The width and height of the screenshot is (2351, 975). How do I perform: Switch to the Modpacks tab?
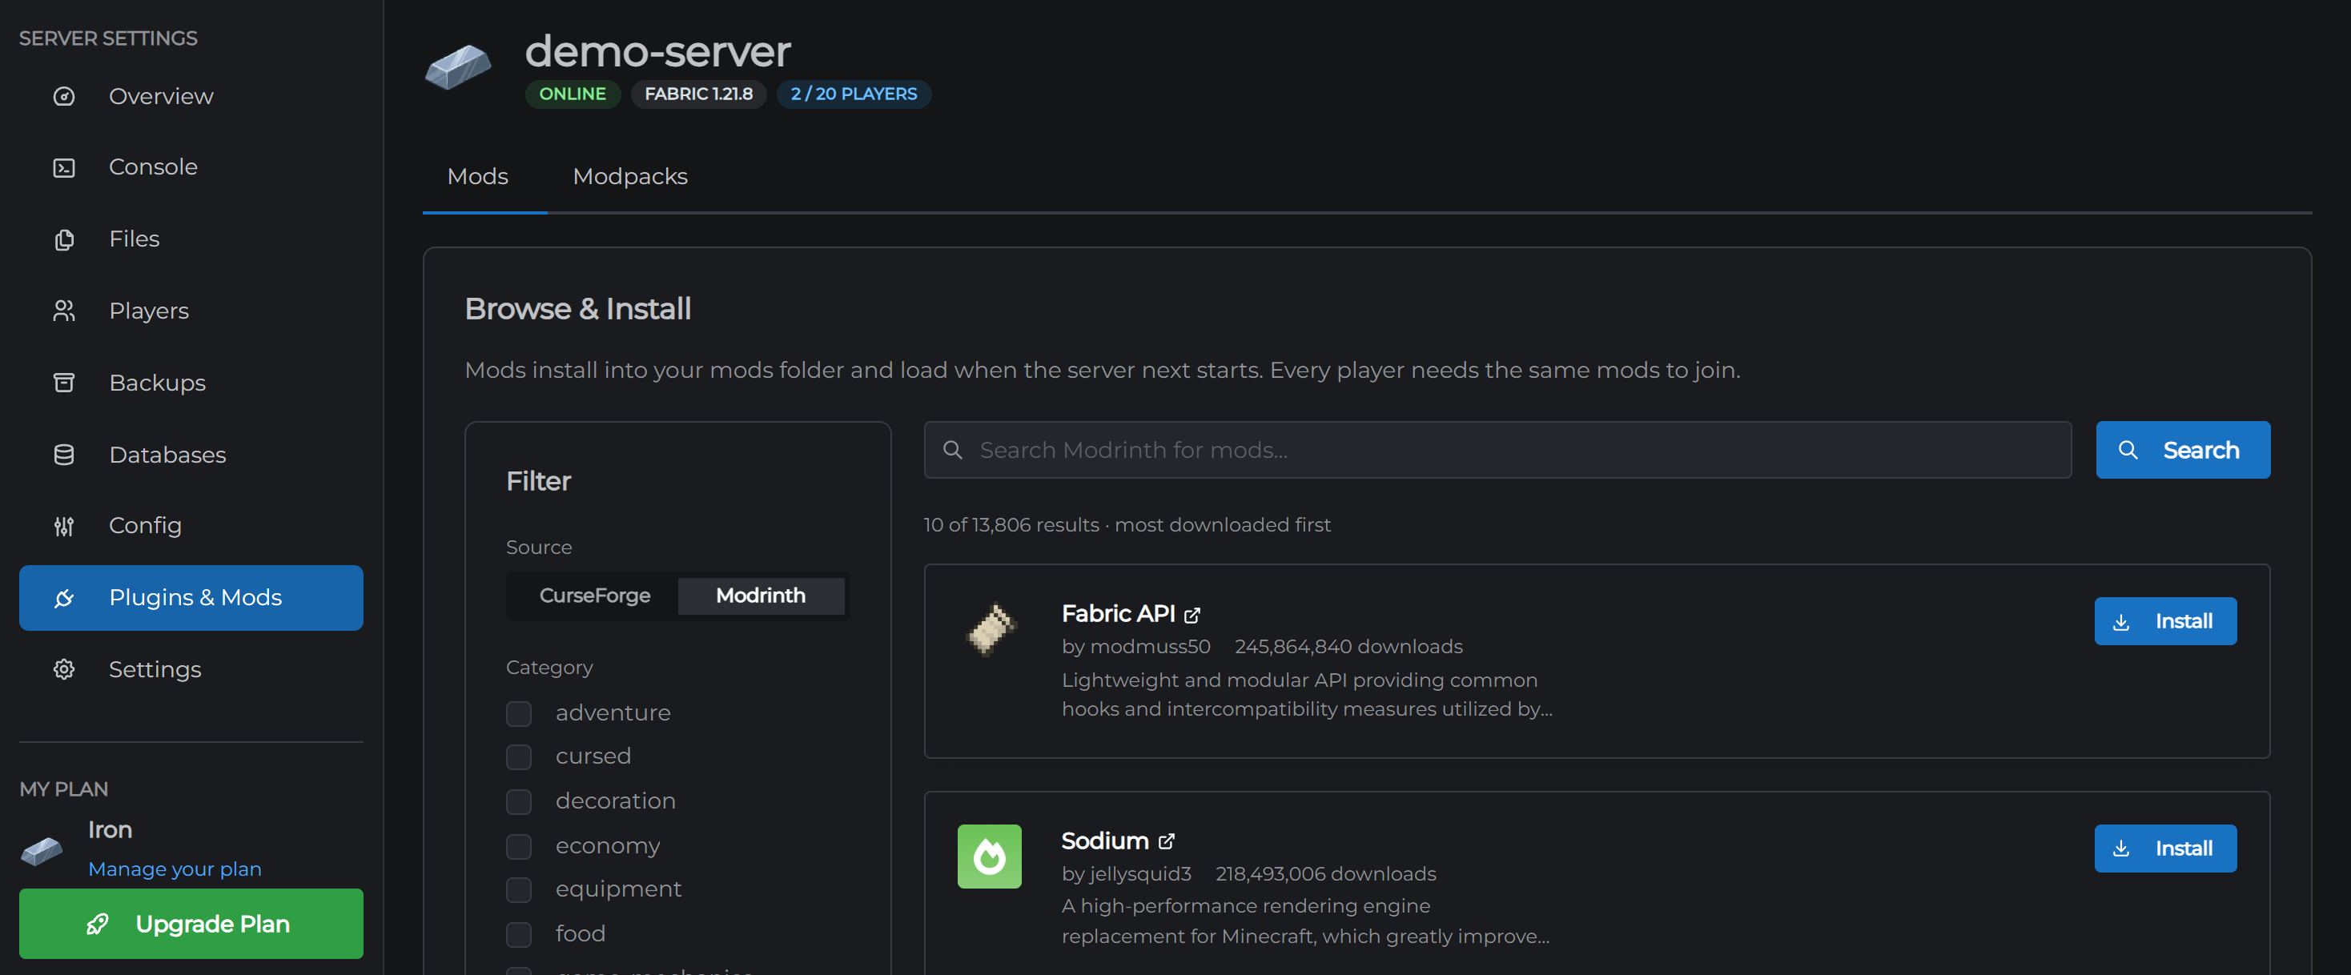(x=629, y=177)
